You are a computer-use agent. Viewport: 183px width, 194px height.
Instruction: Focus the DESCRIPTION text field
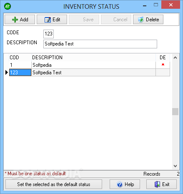point(100,44)
